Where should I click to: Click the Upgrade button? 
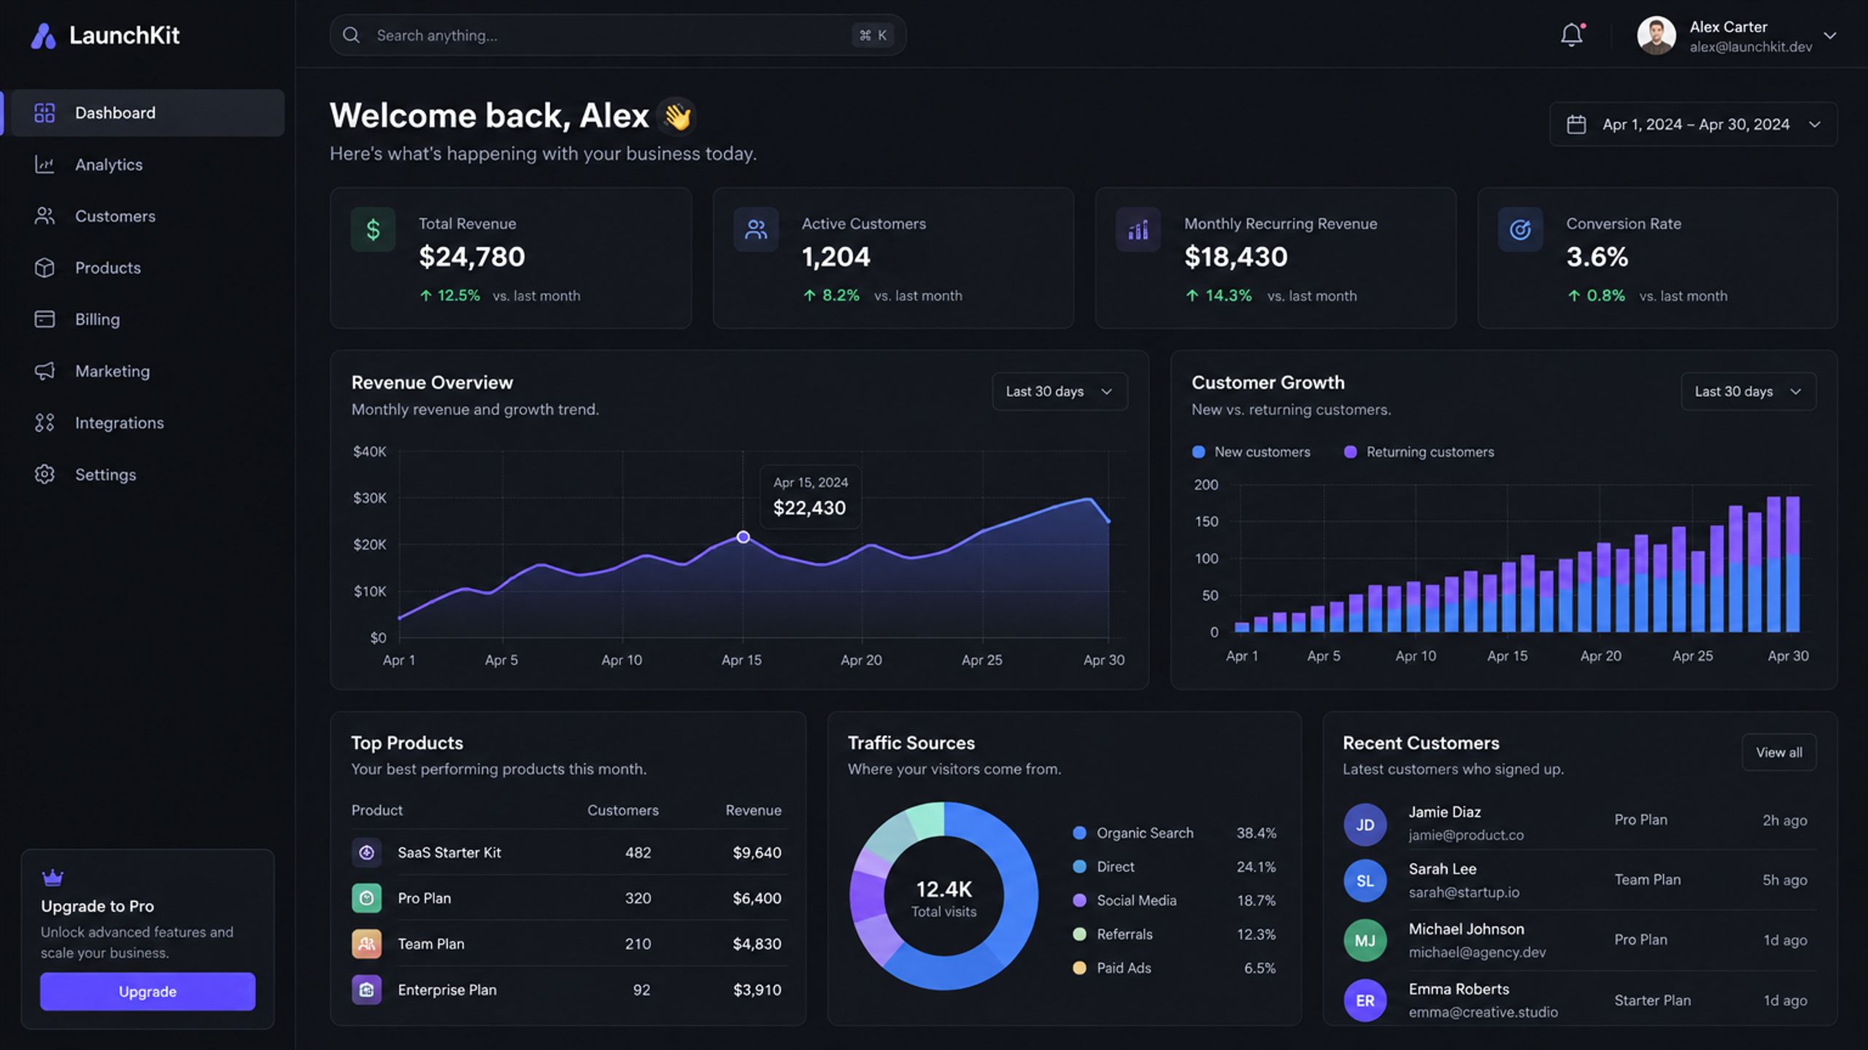147,992
